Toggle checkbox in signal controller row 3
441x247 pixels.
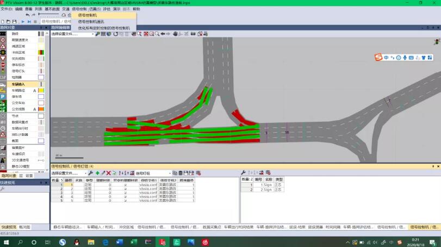tap(126, 193)
